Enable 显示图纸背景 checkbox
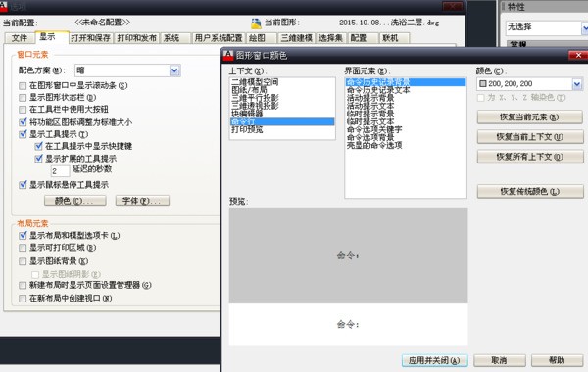Viewport: 588px width, 372px height. 23,261
